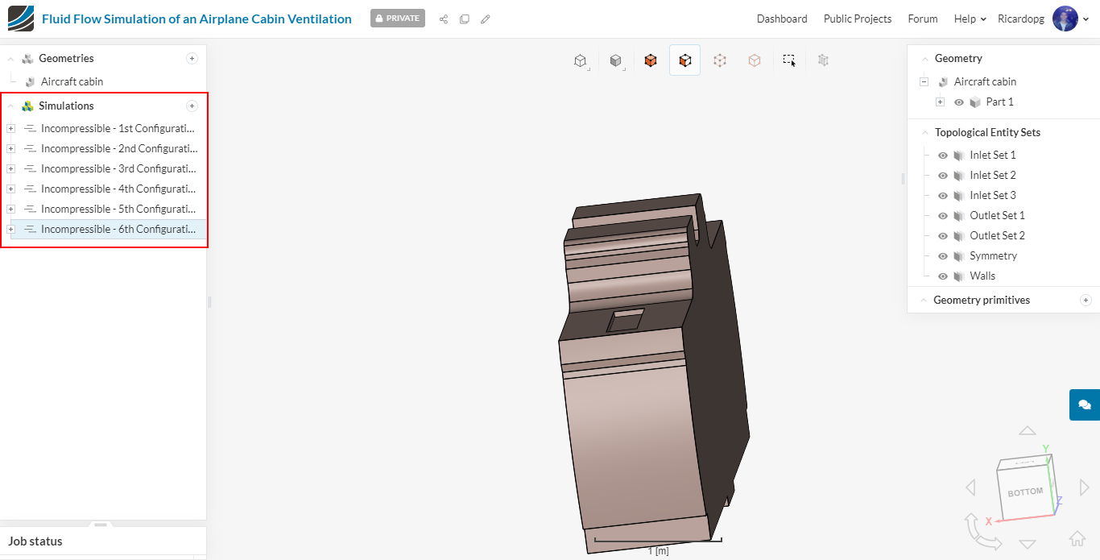Open the support chat bubble
The width and height of the screenshot is (1100, 560).
coord(1084,404)
